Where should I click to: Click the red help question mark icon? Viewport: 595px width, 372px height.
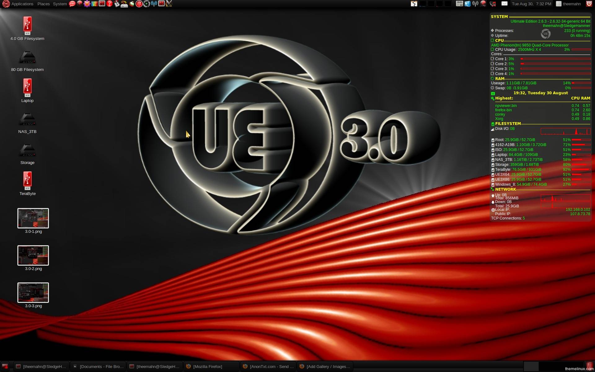pyautogui.click(x=109, y=4)
